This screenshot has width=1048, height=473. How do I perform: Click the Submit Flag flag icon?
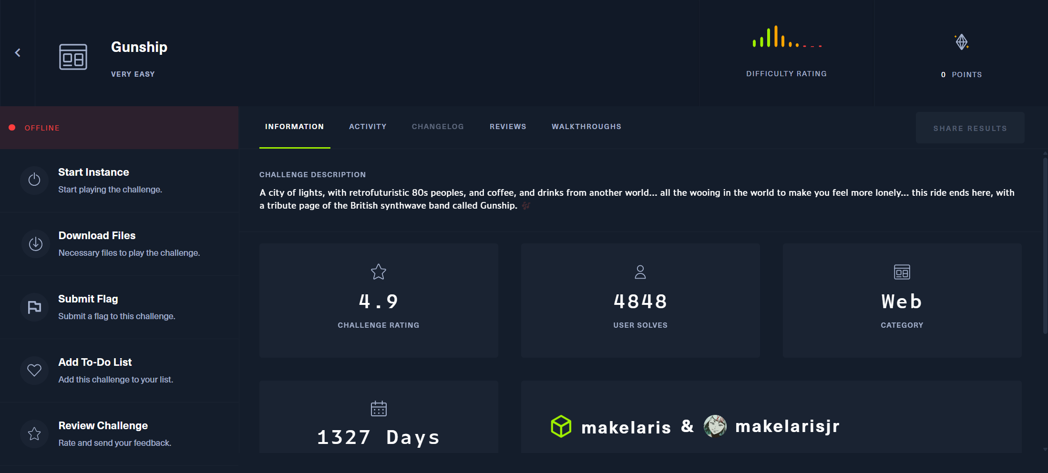[x=34, y=307]
